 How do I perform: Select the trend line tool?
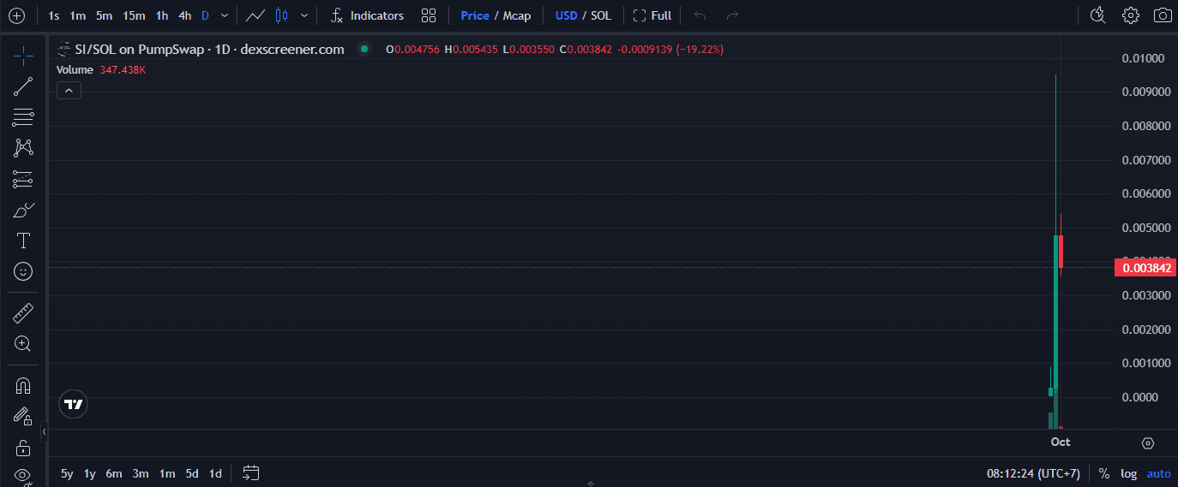[x=23, y=86]
